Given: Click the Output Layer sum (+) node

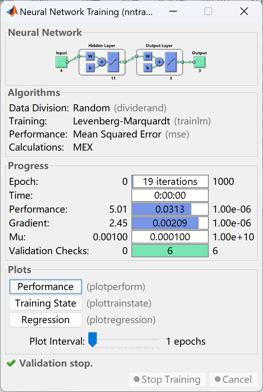Looking at the screenshot, I should click(x=160, y=62).
